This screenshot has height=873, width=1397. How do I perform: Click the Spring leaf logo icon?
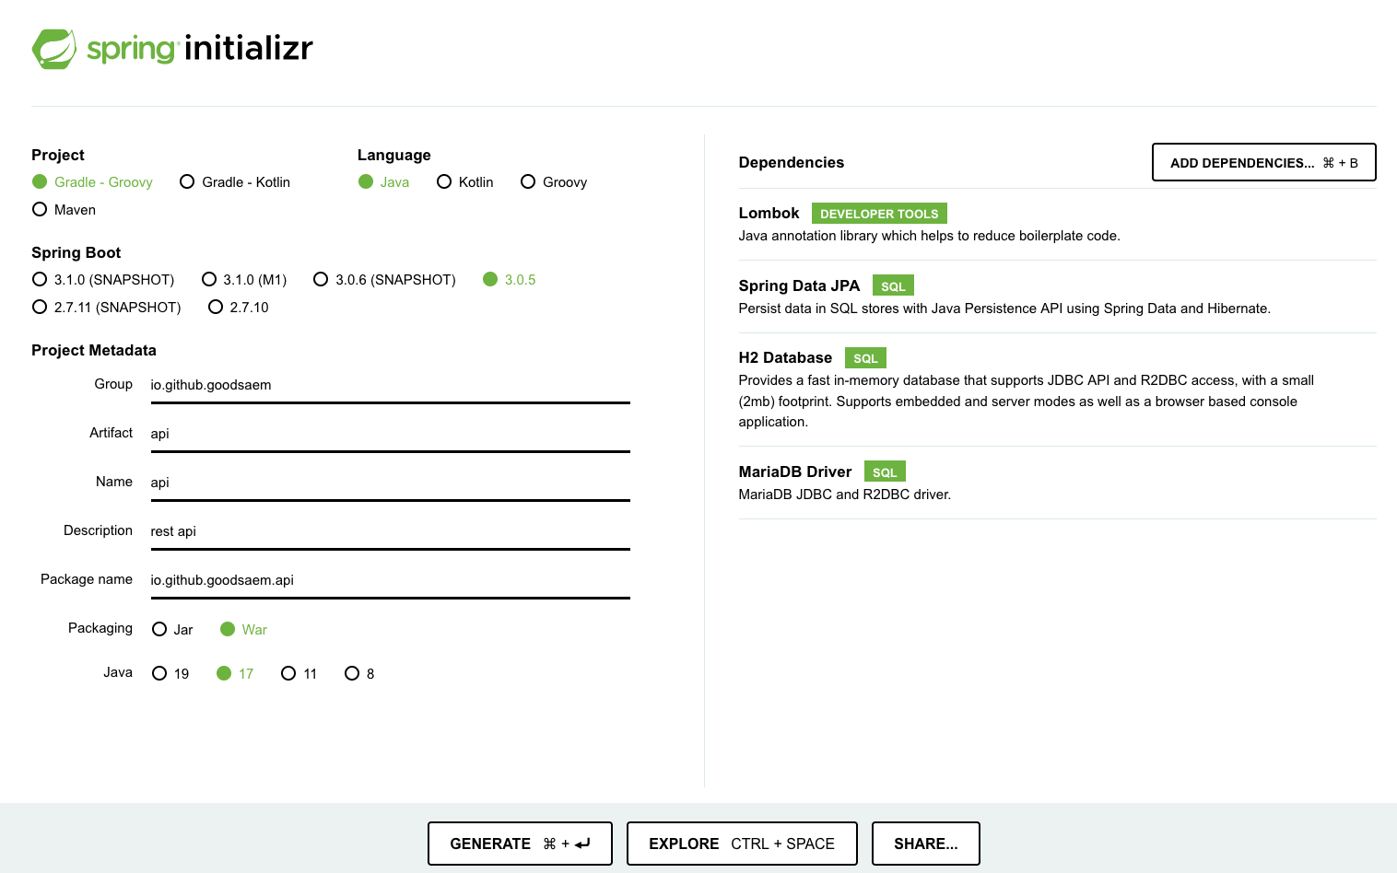(54, 49)
